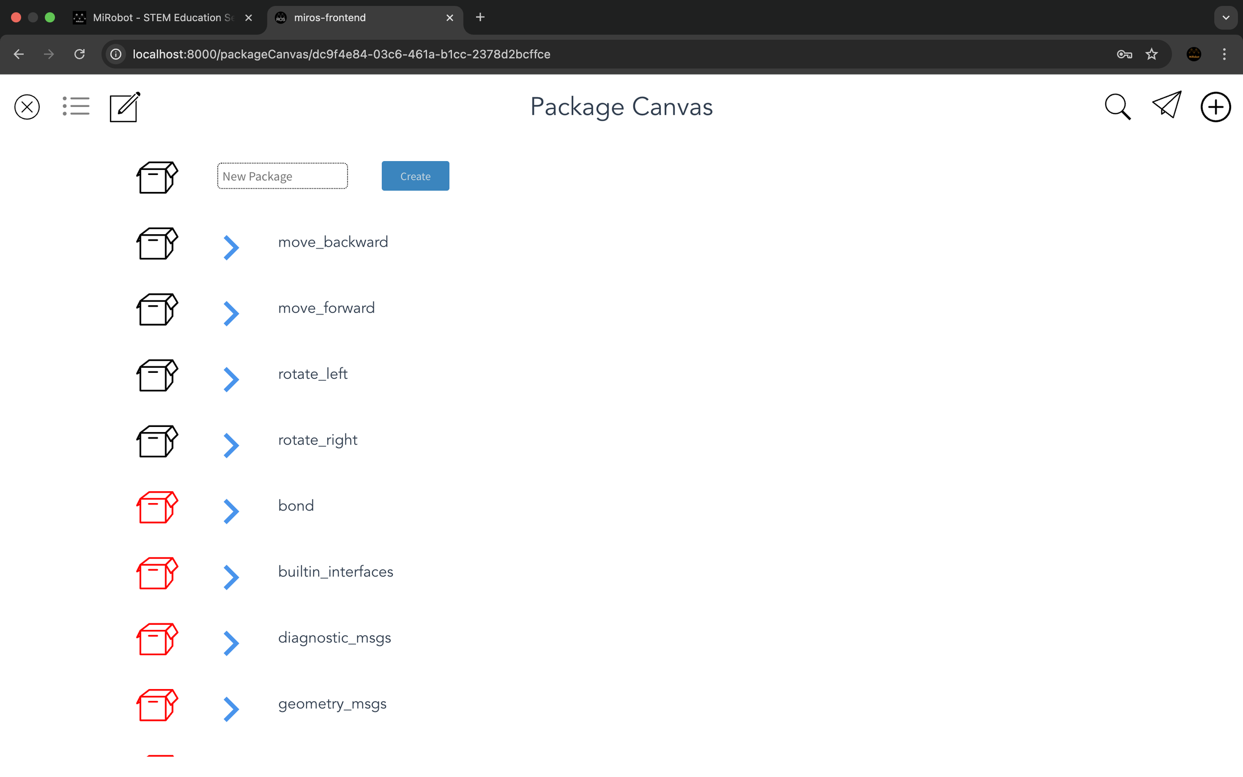The image size is (1243, 777).
Task: Click the circled X close icon
Action: tap(27, 107)
